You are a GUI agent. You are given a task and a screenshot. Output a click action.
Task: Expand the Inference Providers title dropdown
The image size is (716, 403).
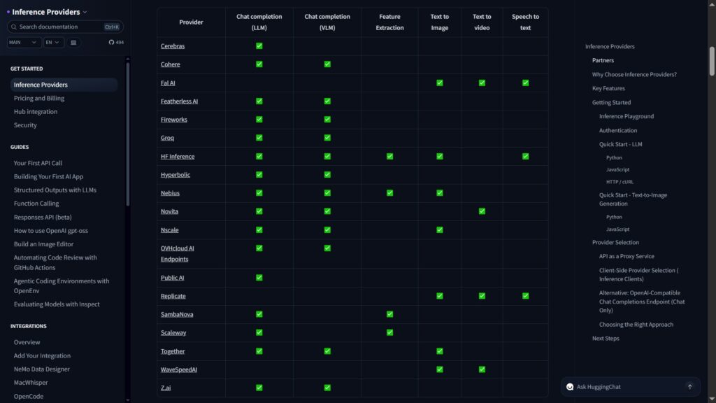pyautogui.click(x=85, y=12)
